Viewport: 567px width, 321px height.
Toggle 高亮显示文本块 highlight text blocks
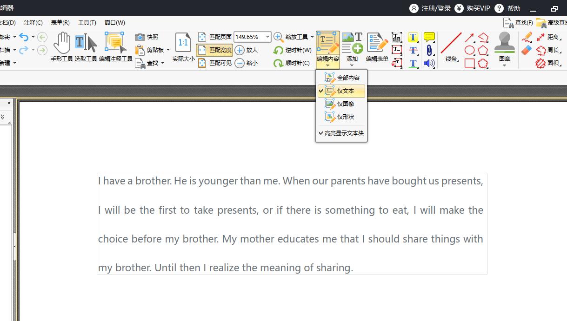tap(341, 133)
